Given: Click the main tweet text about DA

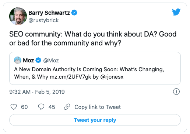Looking at the screenshot, I should [x=93, y=38].
